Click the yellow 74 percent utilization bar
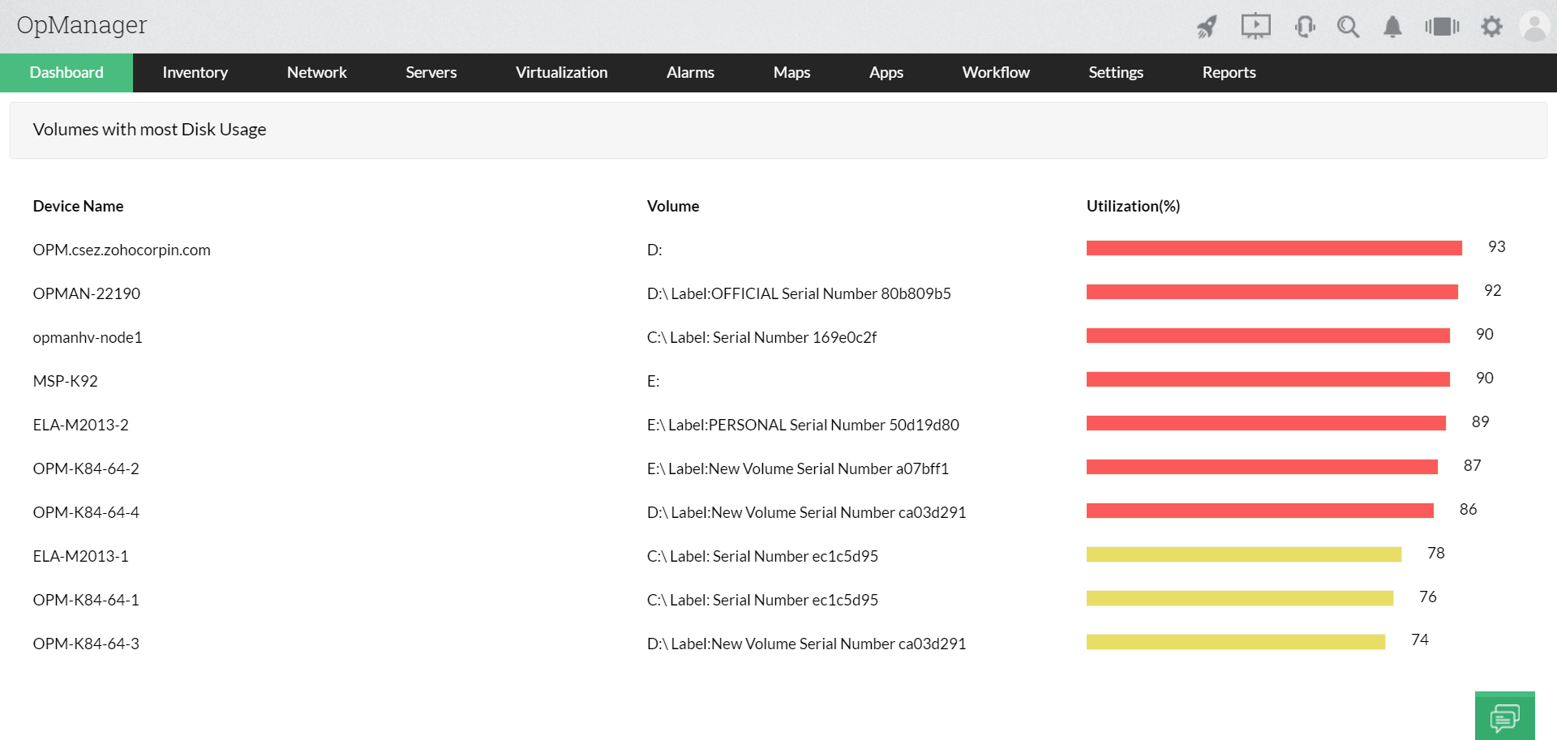 point(1236,642)
